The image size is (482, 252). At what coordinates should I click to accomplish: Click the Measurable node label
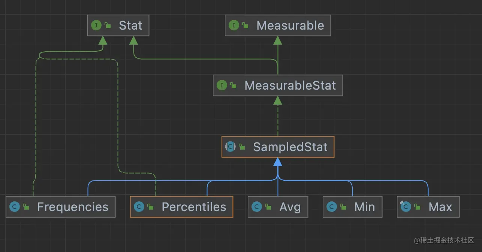(290, 25)
